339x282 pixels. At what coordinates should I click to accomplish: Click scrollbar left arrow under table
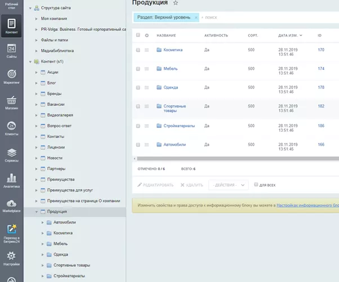(x=135, y=159)
